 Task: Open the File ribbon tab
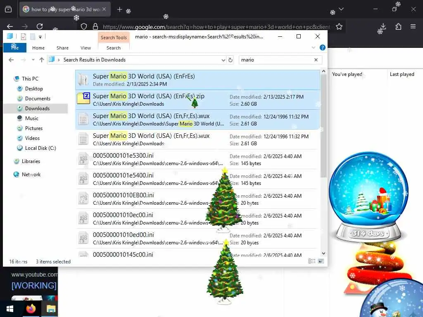point(15,48)
